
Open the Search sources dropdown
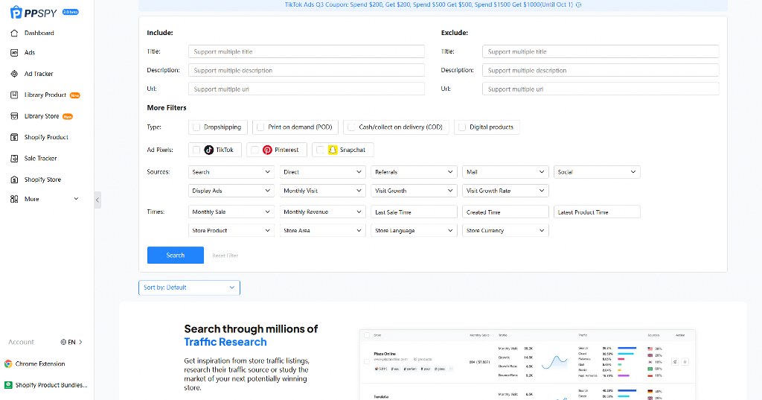[x=231, y=172]
